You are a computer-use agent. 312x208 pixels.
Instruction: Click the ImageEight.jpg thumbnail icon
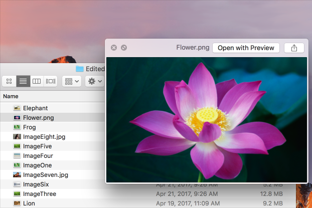point(17,137)
